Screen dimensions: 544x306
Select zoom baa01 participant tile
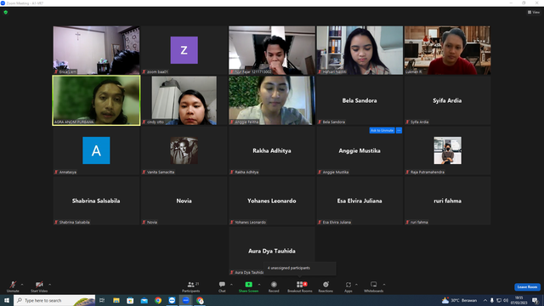tap(184, 50)
